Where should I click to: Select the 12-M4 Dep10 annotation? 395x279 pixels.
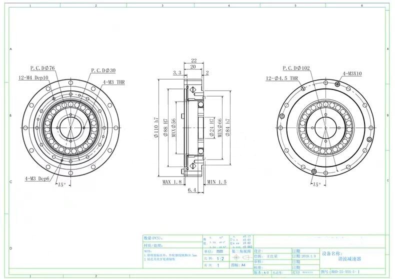33,78
